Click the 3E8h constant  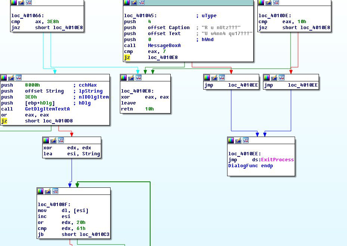pos(53,22)
